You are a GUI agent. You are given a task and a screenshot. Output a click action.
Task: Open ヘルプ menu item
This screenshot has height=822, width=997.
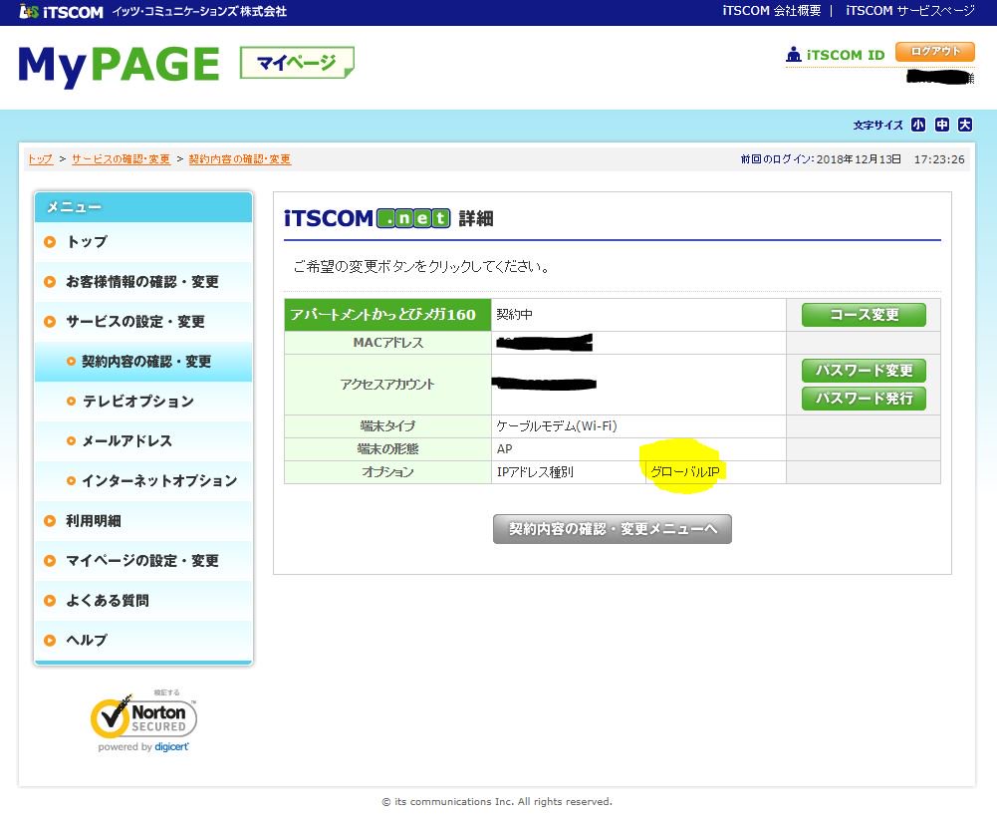coord(143,640)
